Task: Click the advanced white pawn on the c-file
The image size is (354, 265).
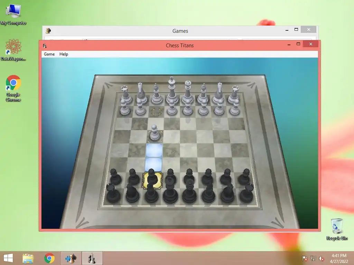Action: tap(155, 132)
